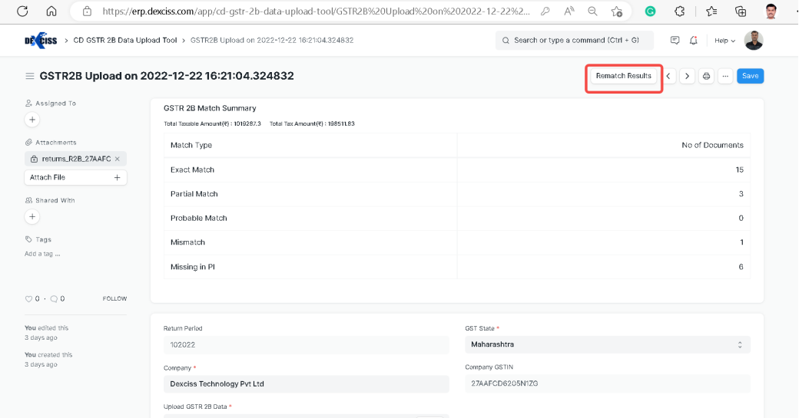Go to the next document arrow

pos(688,76)
